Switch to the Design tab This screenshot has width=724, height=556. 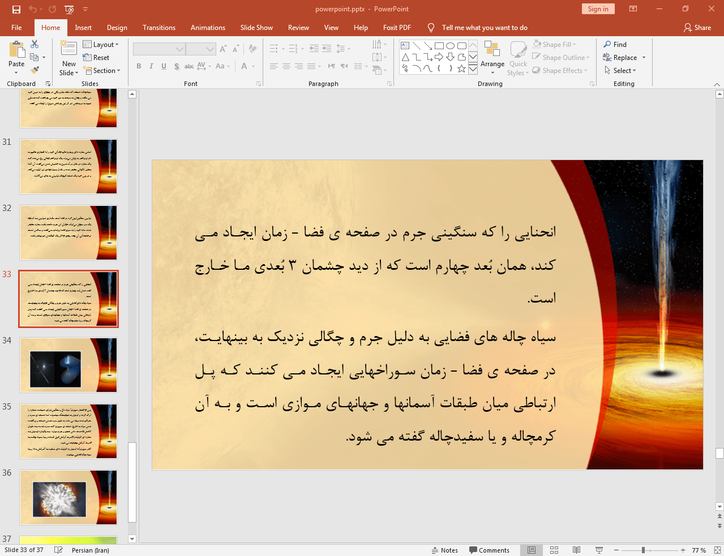pyautogui.click(x=117, y=28)
